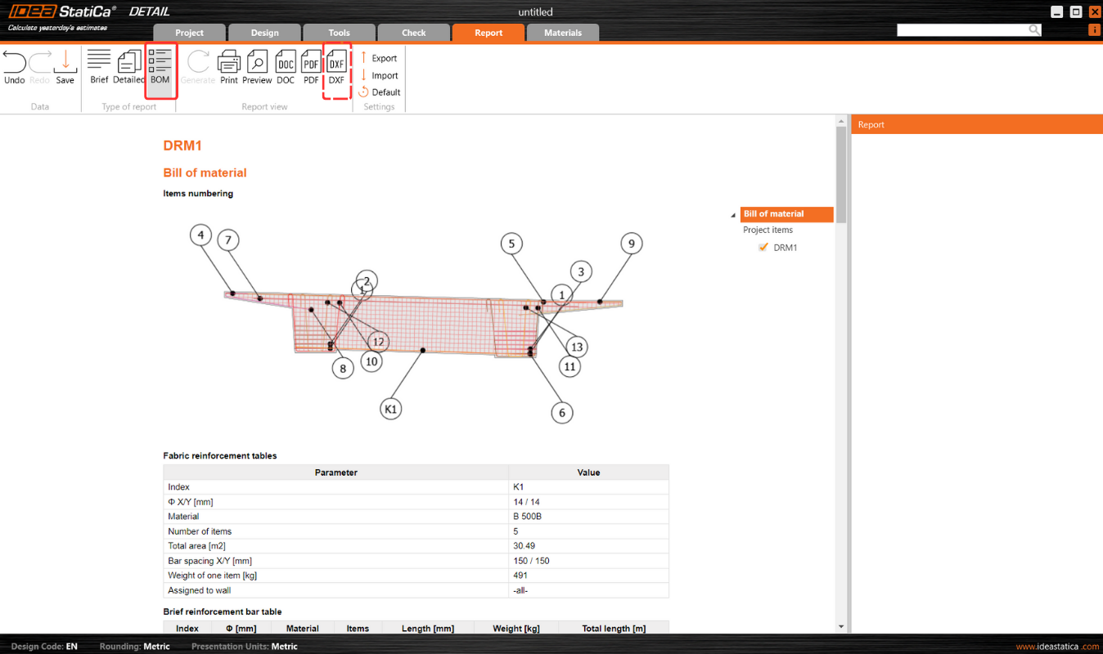
Task: Click the vertical scrollbar thumb
Action: click(x=841, y=175)
